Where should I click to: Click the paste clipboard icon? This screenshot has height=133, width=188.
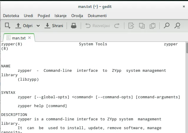click(152, 26)
